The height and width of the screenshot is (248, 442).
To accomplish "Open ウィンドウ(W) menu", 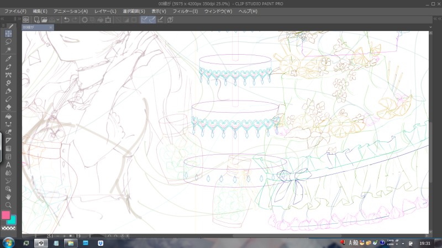I will [x=218, y=11].
